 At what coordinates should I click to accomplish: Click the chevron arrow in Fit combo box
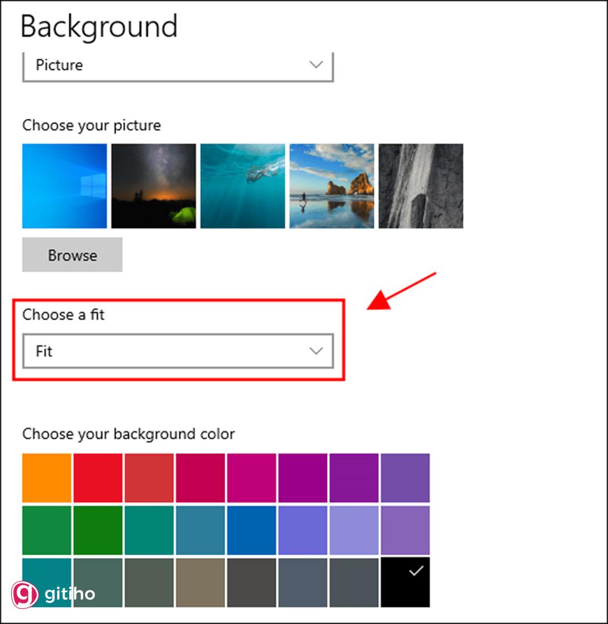(316, 351)
